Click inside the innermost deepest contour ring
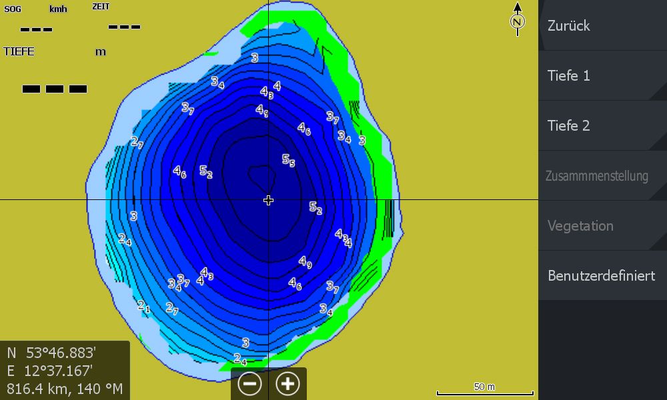Screen dimensions: 667x400 pos(261,177)
